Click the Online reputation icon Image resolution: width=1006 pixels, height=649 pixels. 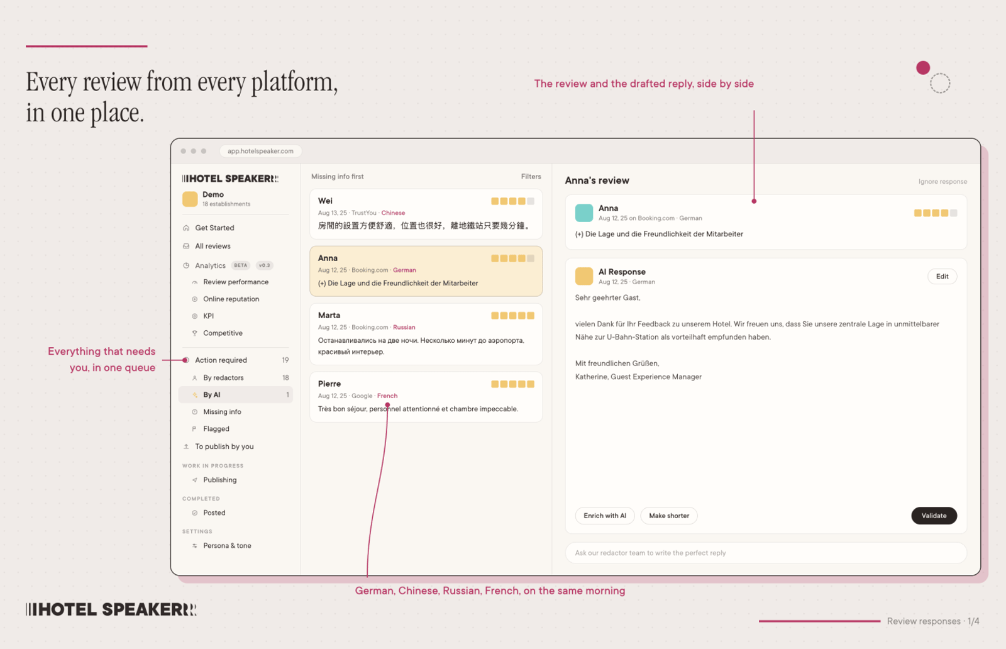click(x=195, y=299)
